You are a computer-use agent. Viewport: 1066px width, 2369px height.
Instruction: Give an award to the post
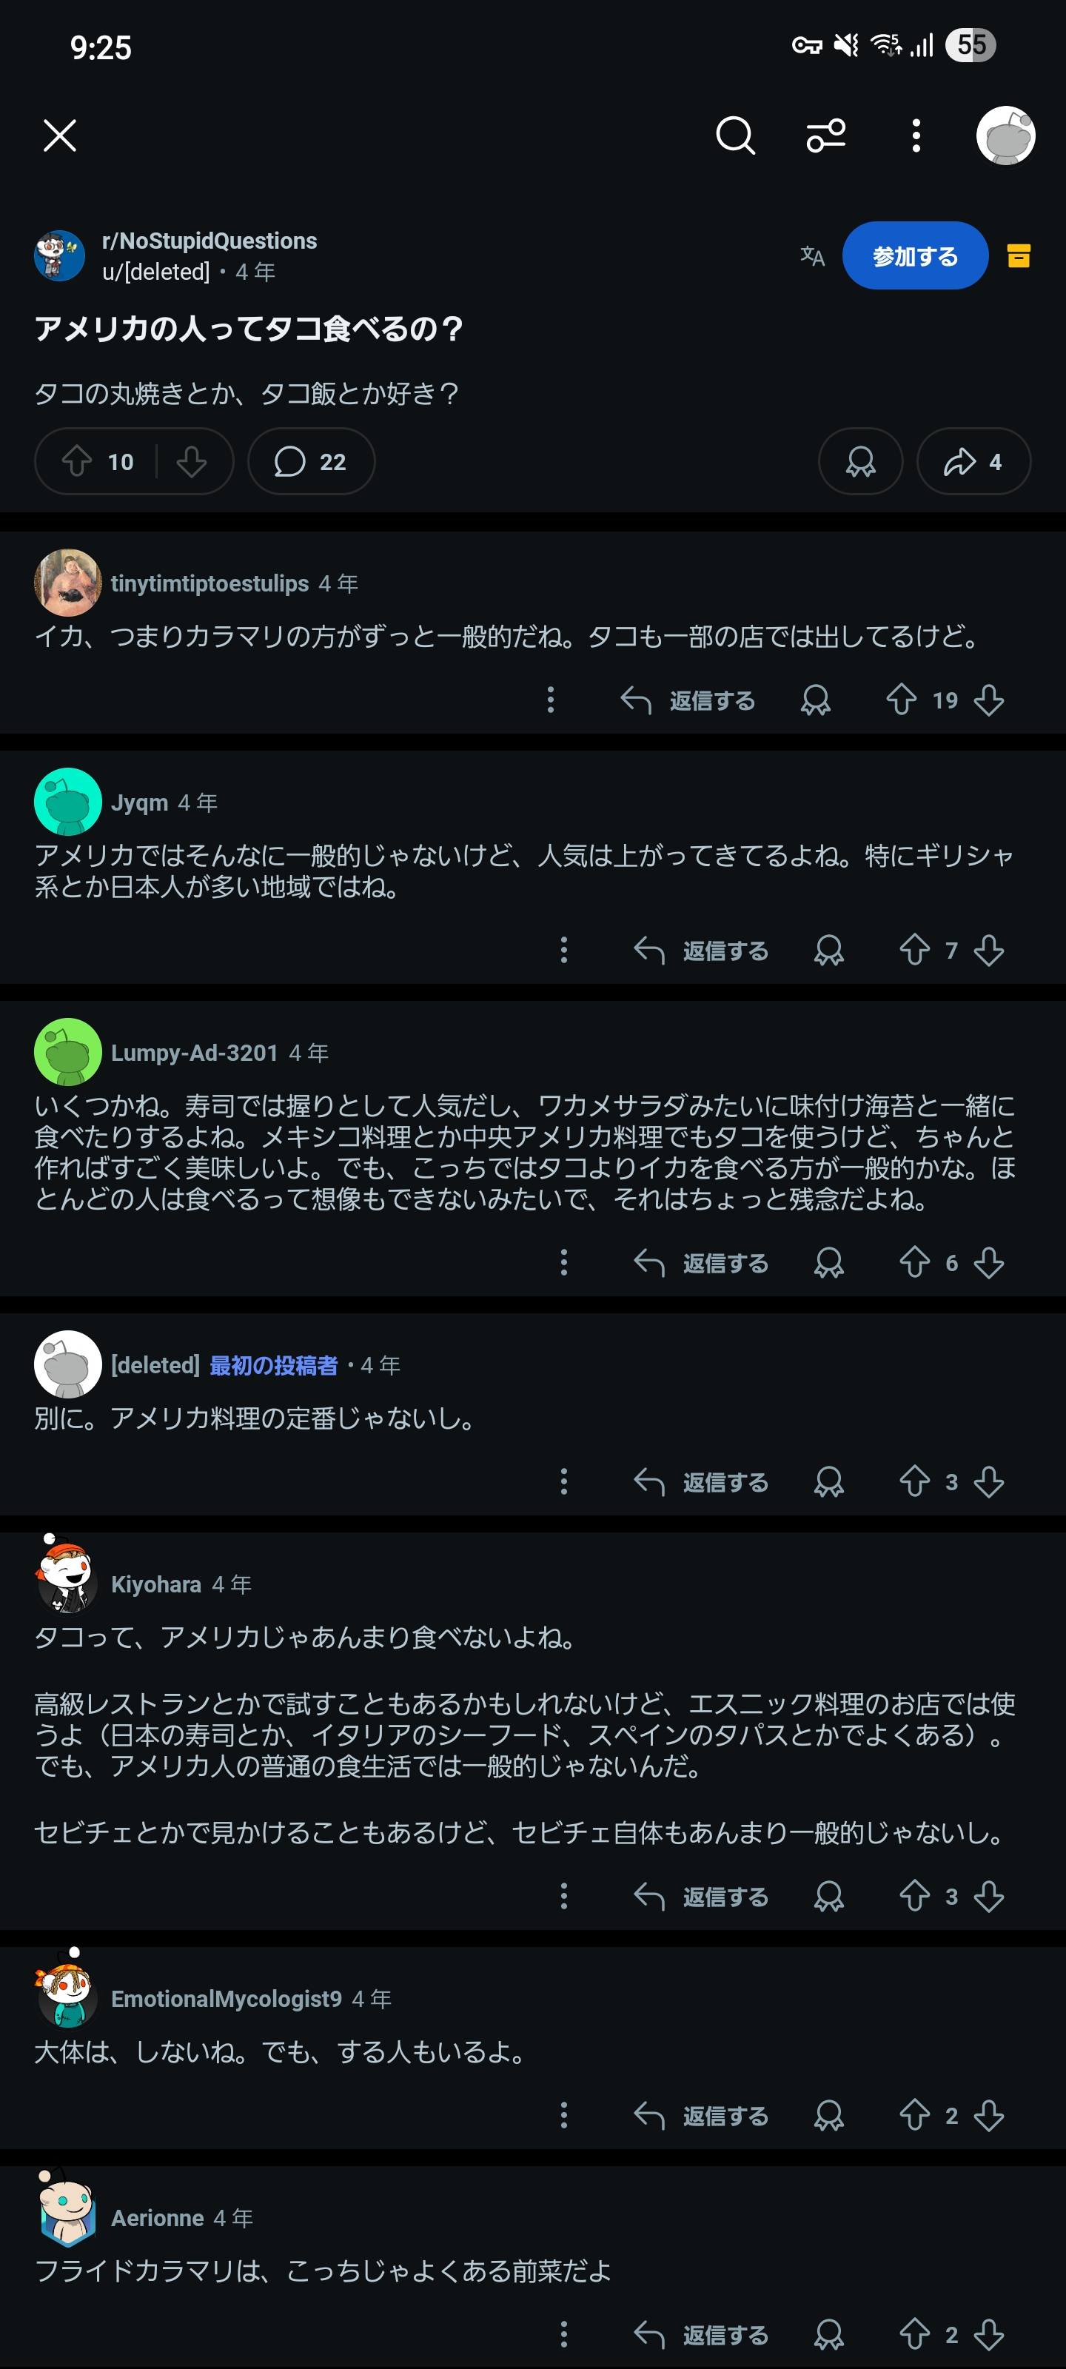(x=860, y=462)
